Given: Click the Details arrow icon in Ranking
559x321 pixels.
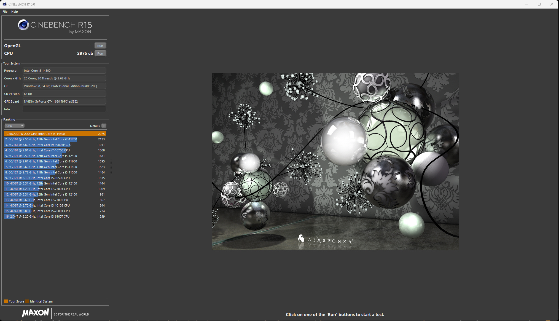Looking at the screenshot, I should click(x=104, y=126).
